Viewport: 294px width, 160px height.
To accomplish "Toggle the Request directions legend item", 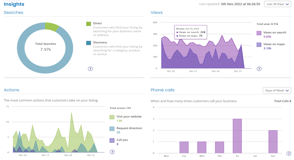I will click(x=129, y=128).
